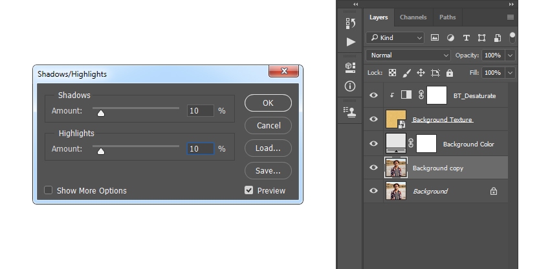Image resolution: width=550 pixels, height=269 pixels.
Task: Close the Shadows/Highlights dialog
Action: pyautogui.click(x=284, y=71)
